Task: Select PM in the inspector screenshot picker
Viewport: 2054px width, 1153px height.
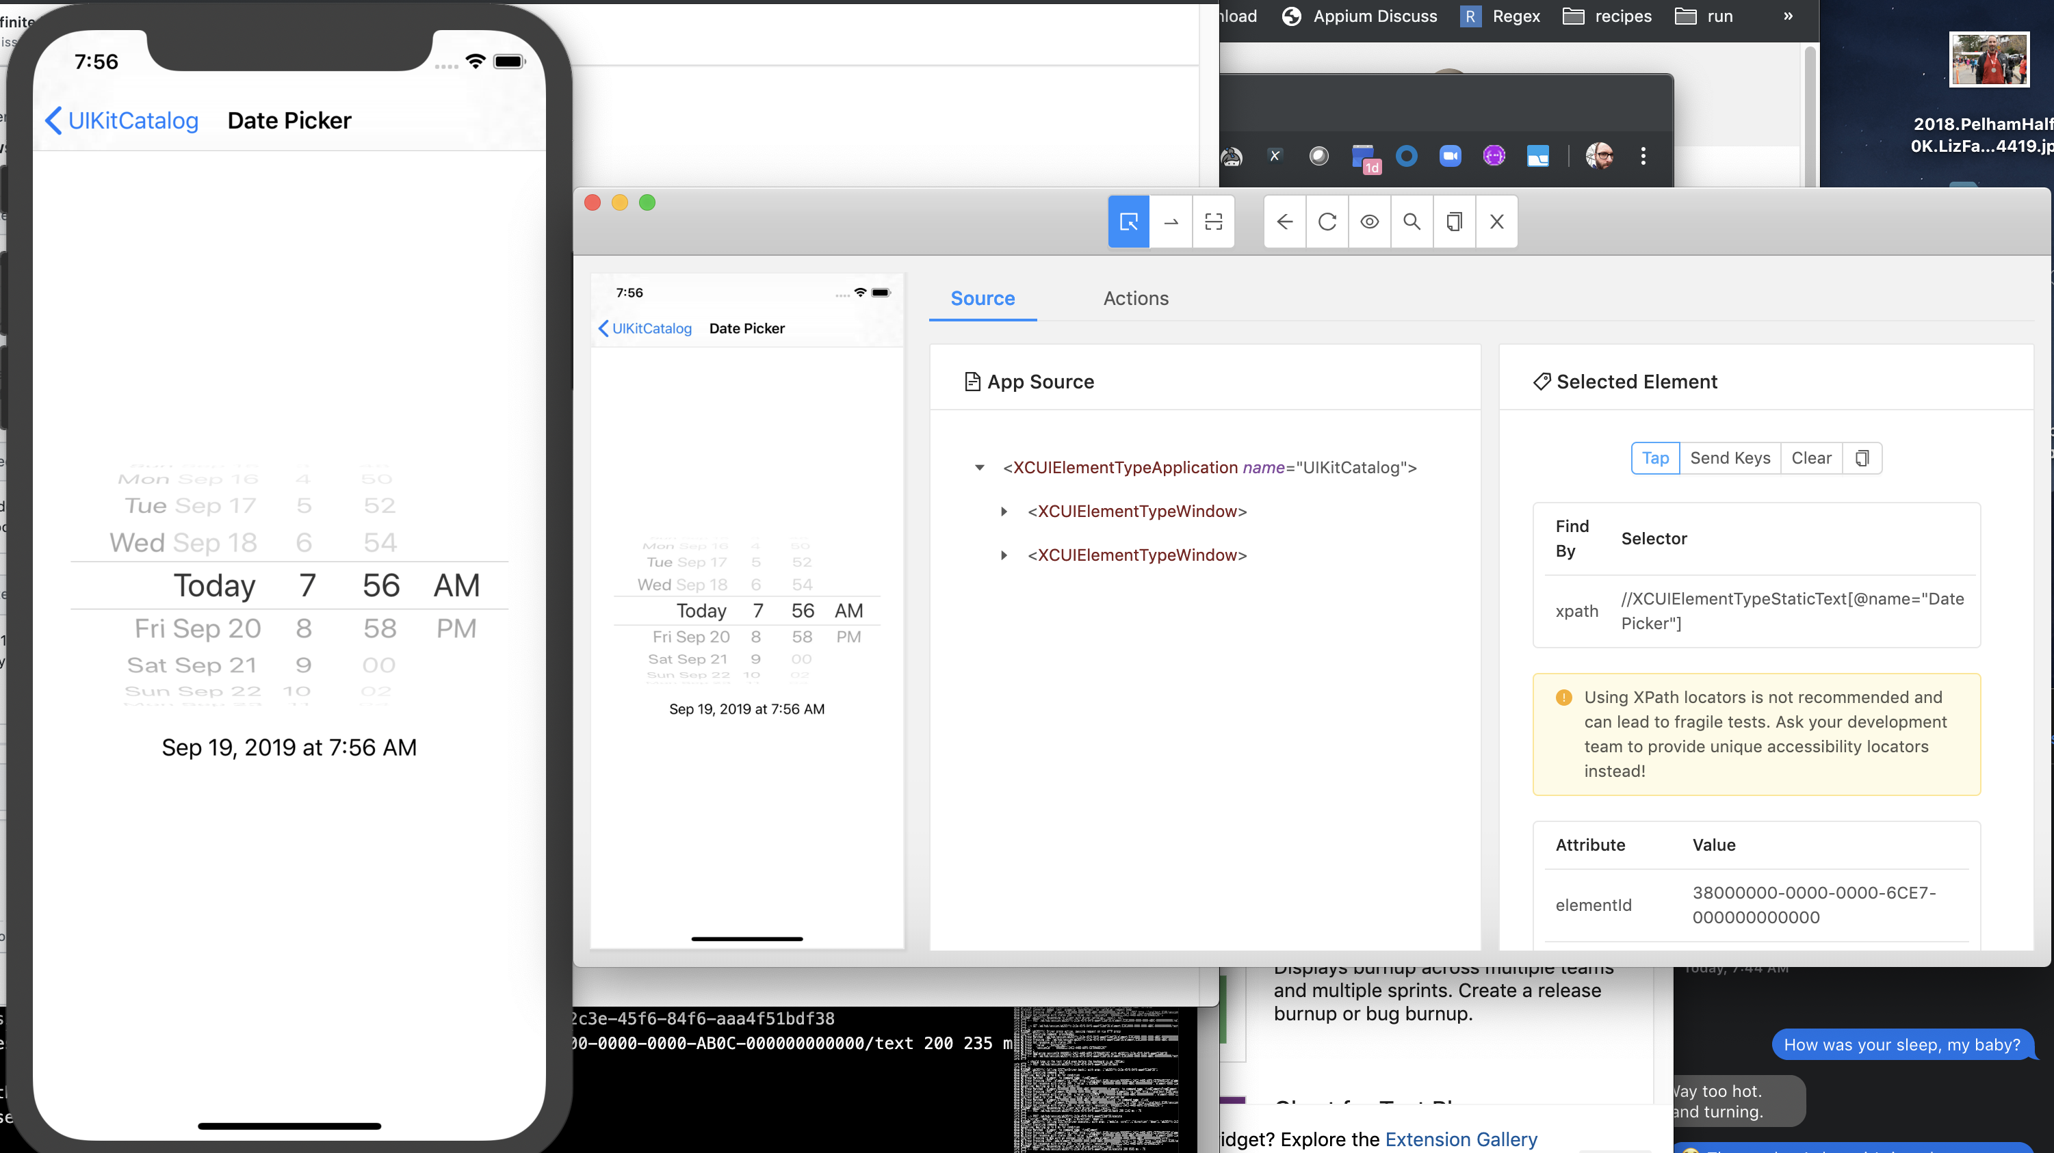Action: coord(848,637)
